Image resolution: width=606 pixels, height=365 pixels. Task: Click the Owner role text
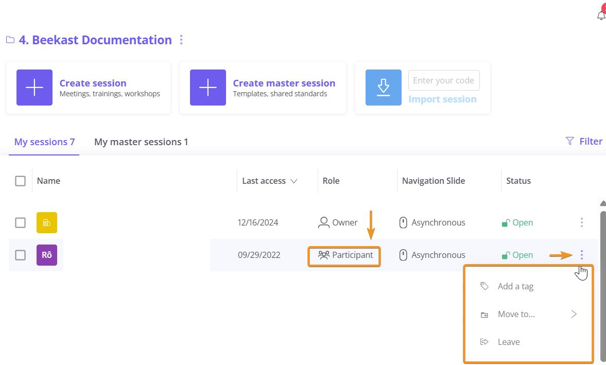click(x=345, y=222)
